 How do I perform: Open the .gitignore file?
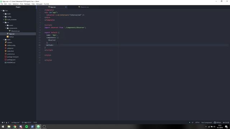pos(10,48)
